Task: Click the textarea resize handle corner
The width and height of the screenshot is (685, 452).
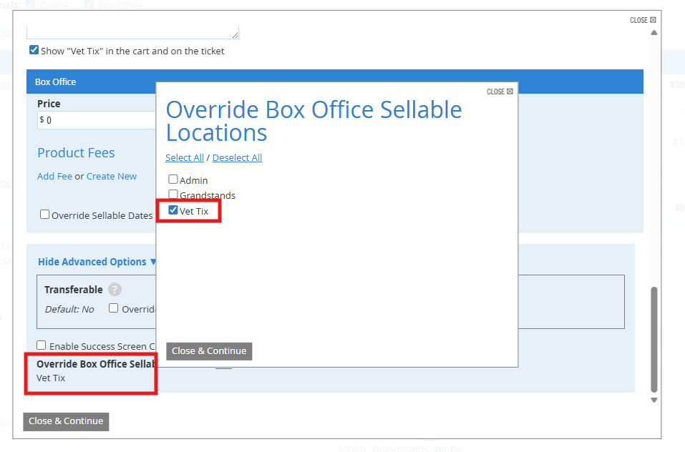Action: click(x=235, y=35)
